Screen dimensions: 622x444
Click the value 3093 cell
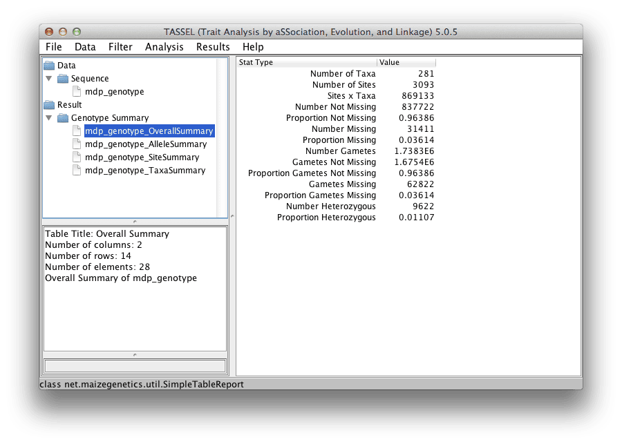tap(406, 84)
